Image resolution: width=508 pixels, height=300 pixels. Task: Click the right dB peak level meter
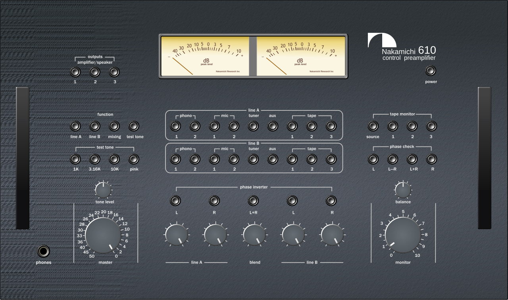coord(301,56)
